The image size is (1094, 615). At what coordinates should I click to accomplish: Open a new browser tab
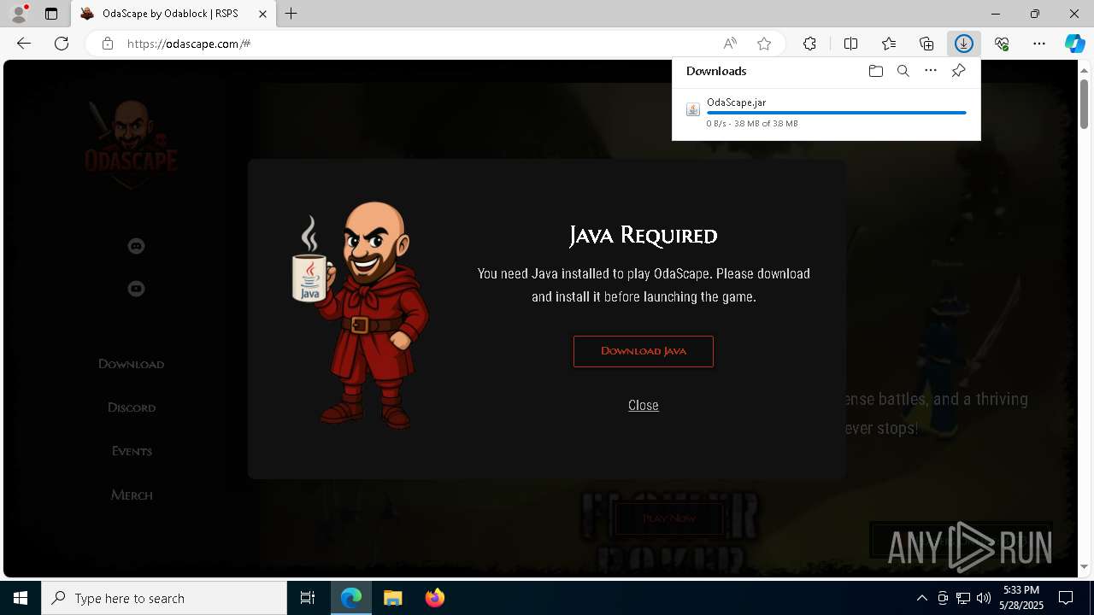pyautogui.click(x=291, y=14)
